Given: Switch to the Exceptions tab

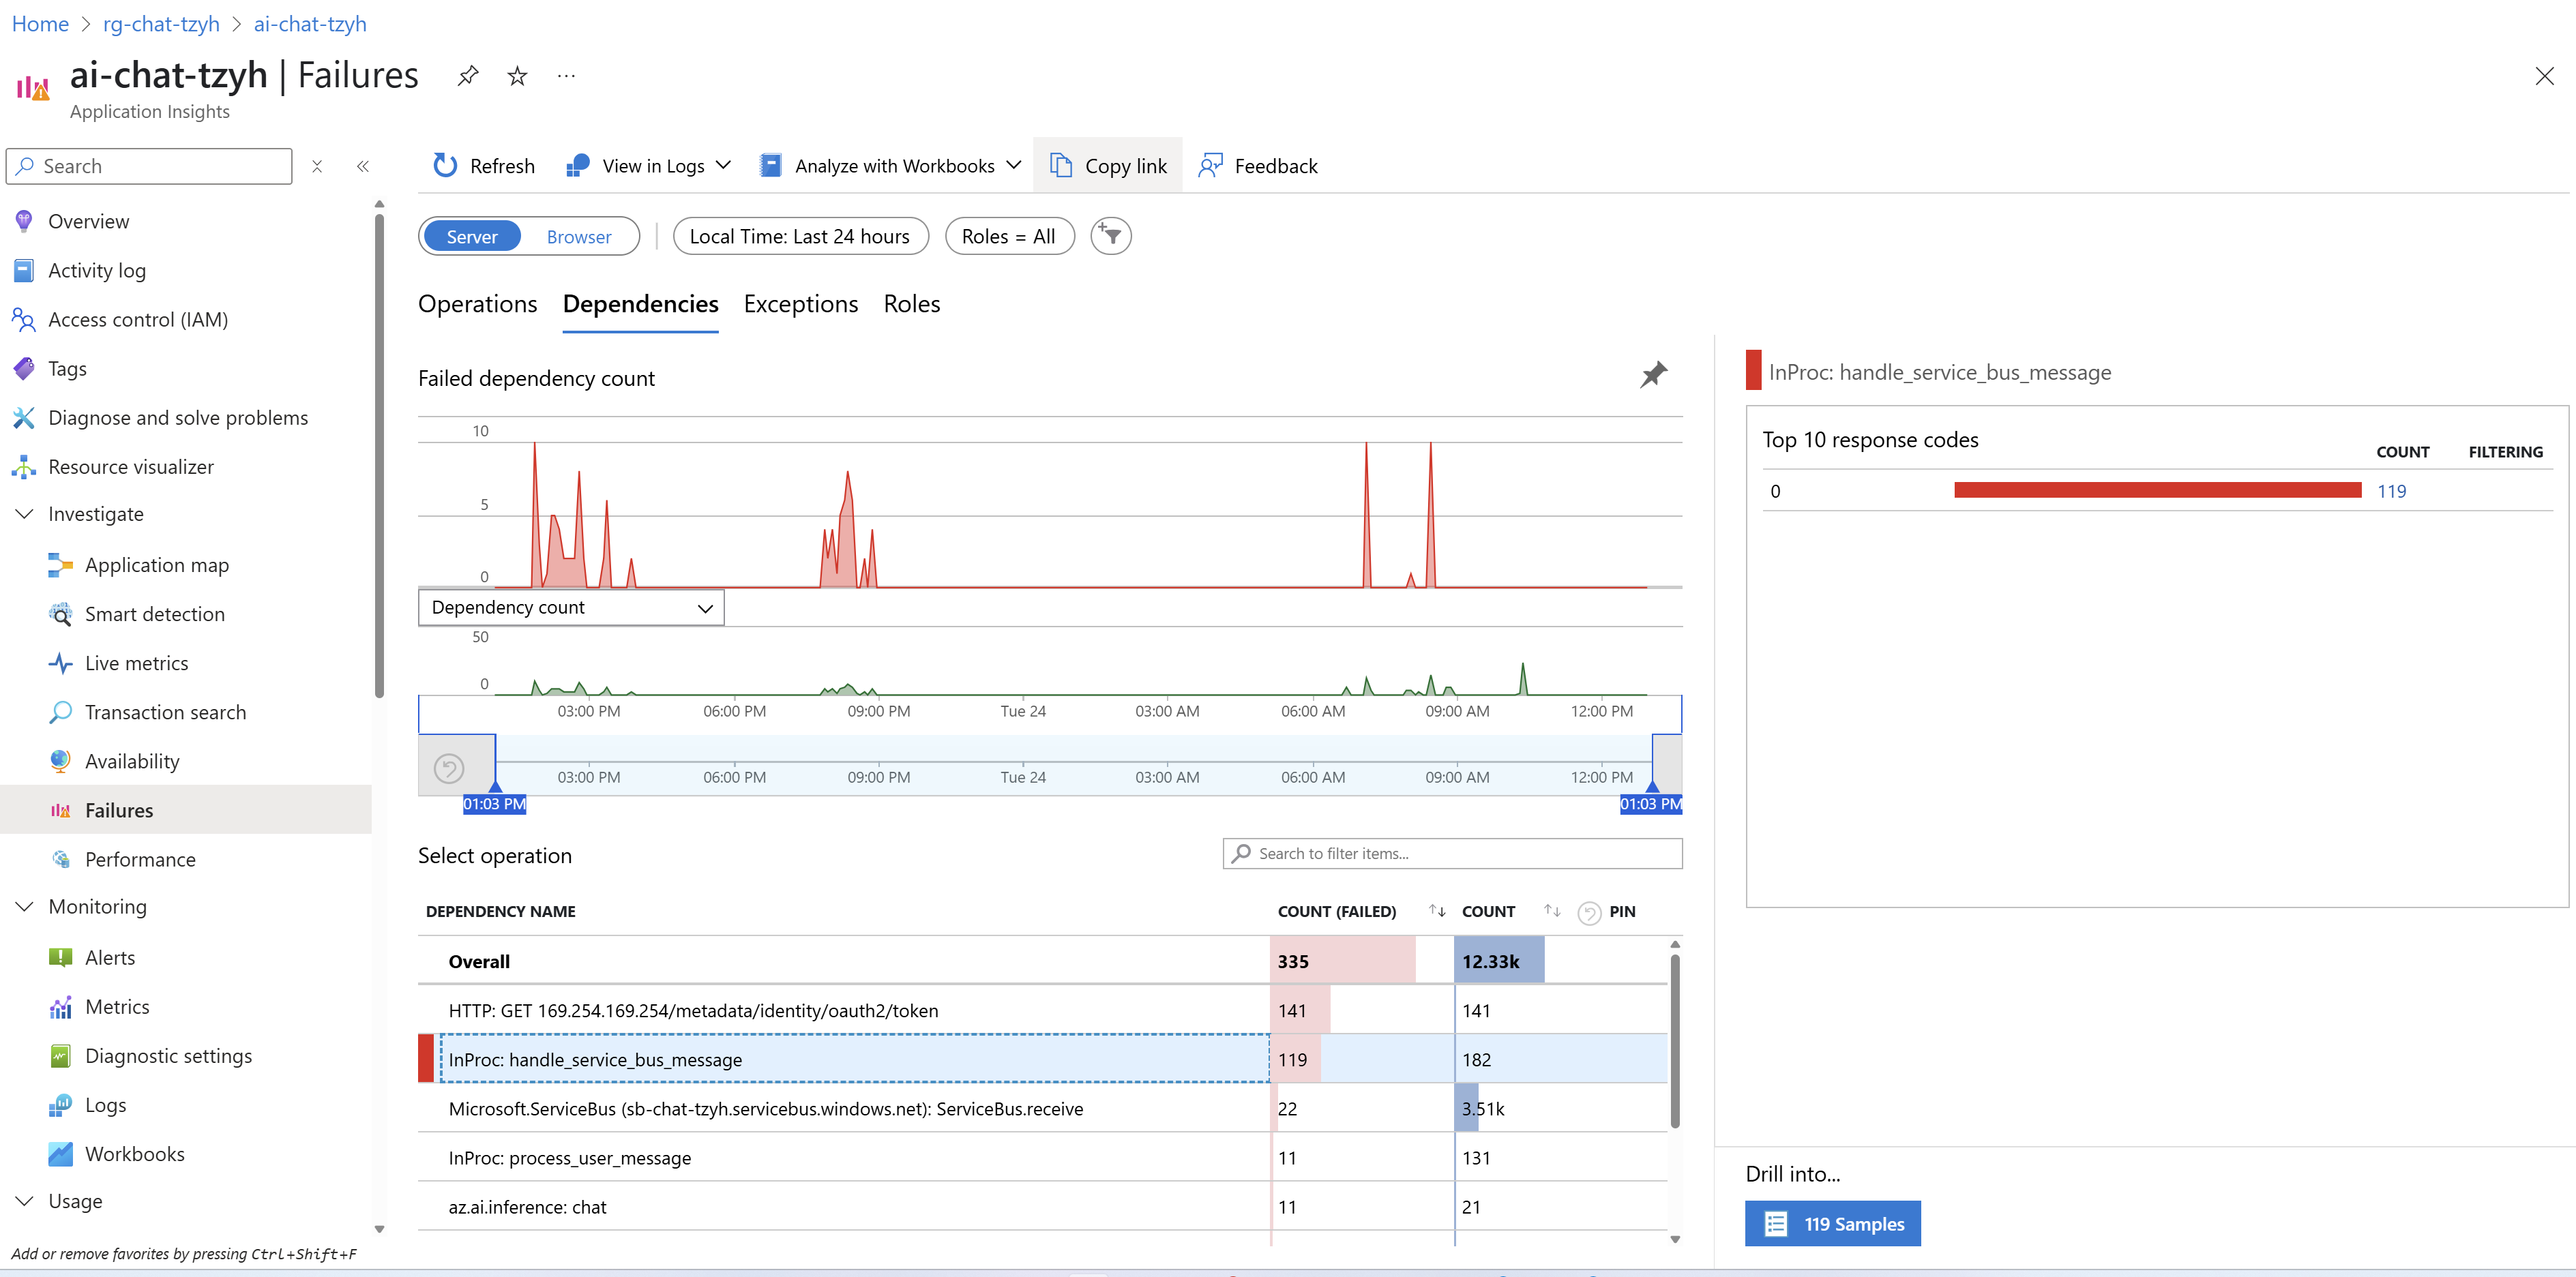Looking at the screenshot, I should [x=801, y=304].
